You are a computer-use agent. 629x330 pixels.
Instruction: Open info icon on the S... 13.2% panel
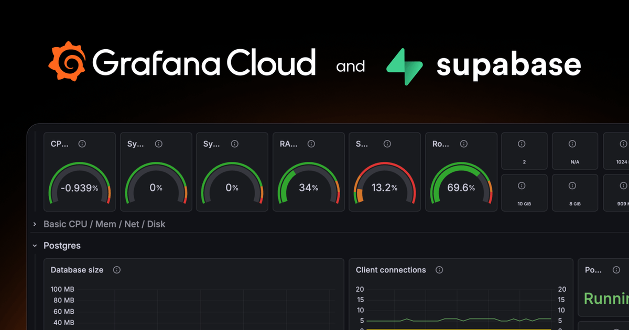click(387, 144)
